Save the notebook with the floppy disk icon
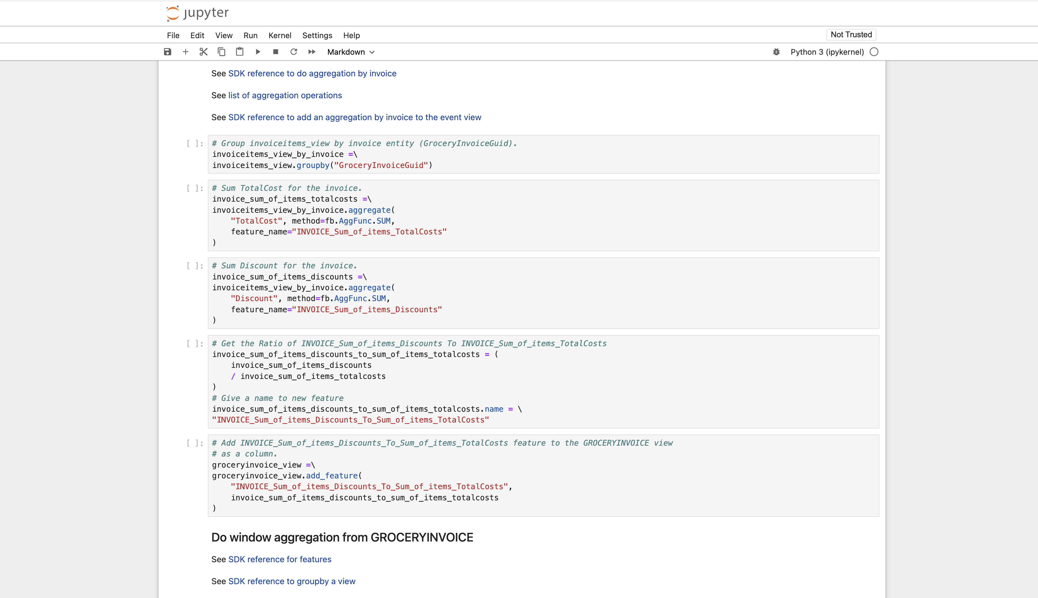The width and height of the screenshot is (1038, 598). [168, 52]
